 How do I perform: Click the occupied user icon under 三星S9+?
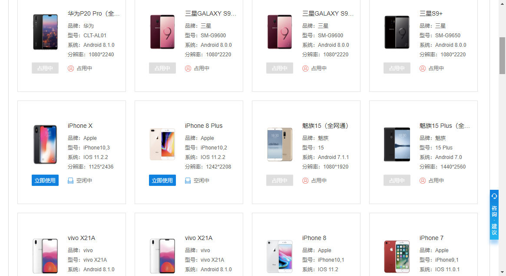coord(423,68)
